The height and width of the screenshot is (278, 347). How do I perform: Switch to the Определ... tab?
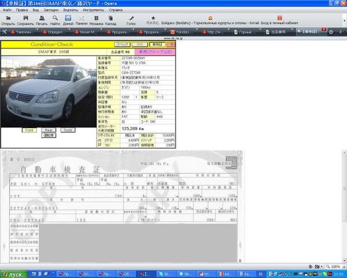click(x=57, y=32)
